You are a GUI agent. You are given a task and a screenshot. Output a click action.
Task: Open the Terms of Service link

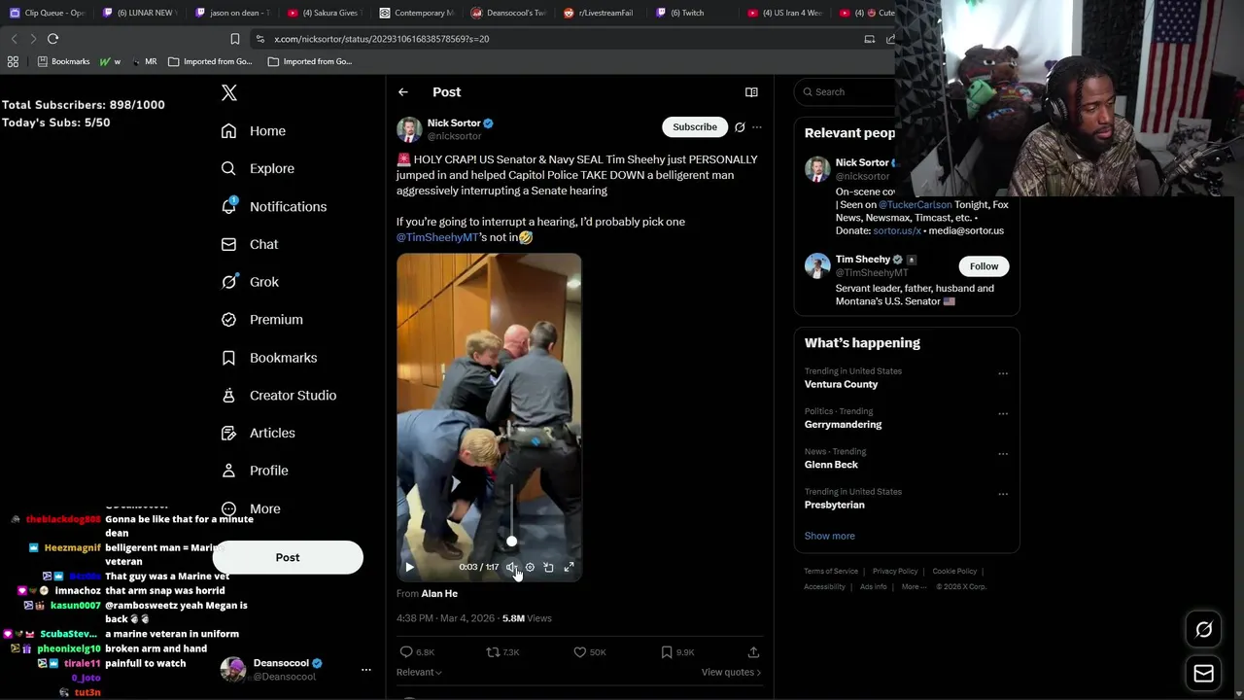pyautogui.click(x=831, y=572)
